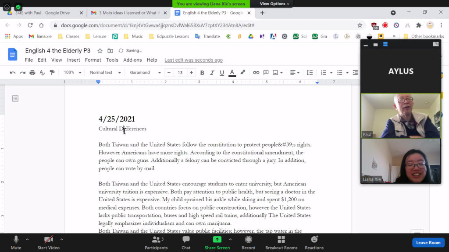Open the Add-ons menu
This screenshot has height=252, width=449.
[132, 60]
